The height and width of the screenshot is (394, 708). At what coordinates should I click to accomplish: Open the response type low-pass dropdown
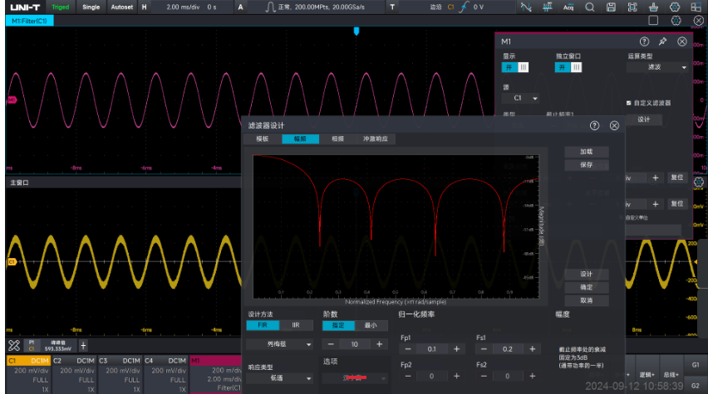279,377
